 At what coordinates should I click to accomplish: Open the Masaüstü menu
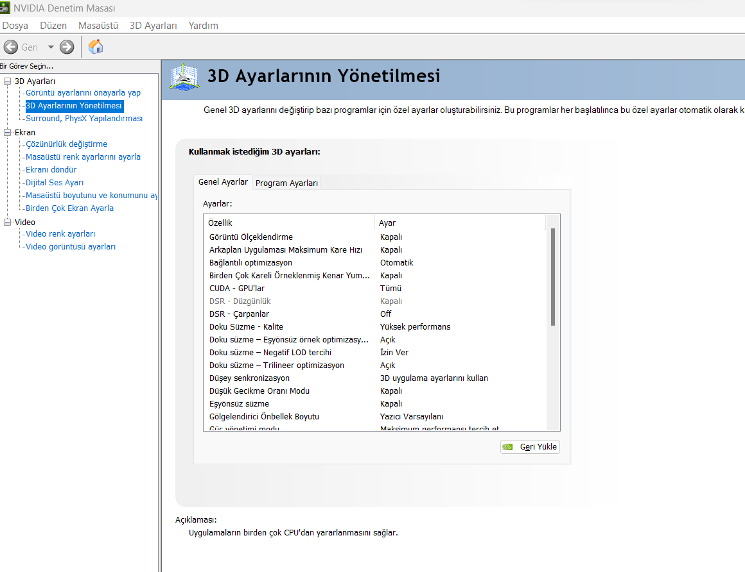(x=98, y=26)
